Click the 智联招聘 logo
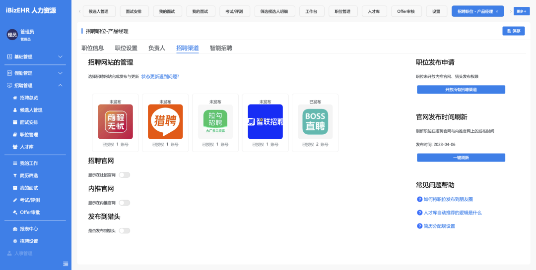 [266, 121]
